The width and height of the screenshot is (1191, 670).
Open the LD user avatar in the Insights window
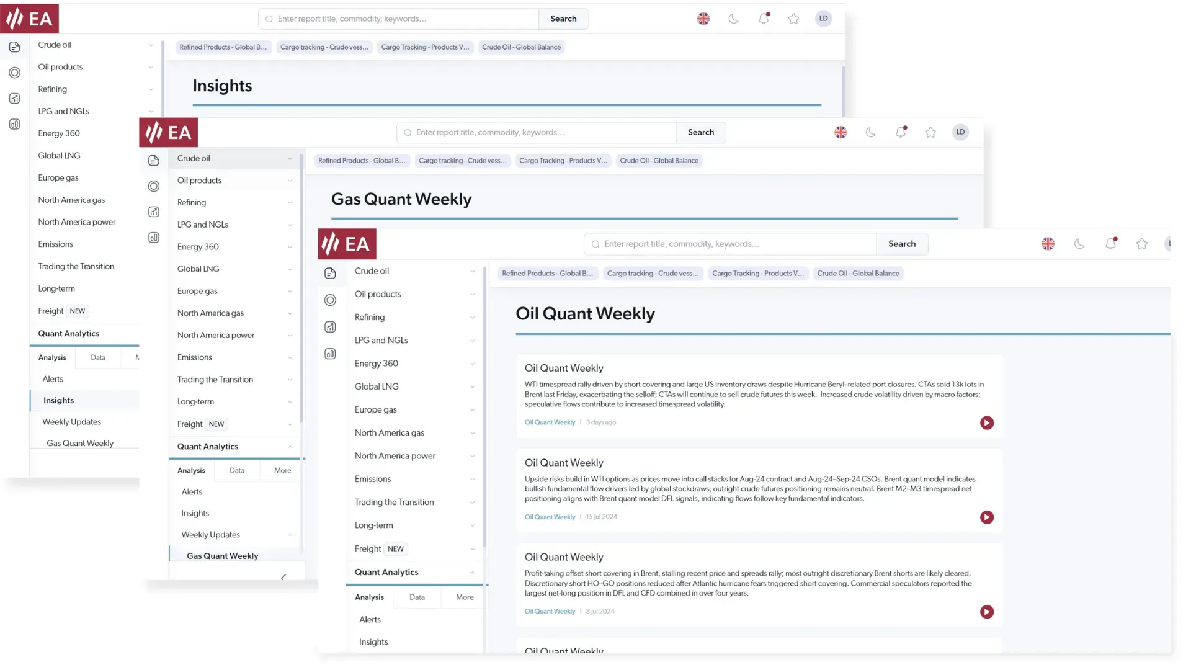click(x=823, y=19)
